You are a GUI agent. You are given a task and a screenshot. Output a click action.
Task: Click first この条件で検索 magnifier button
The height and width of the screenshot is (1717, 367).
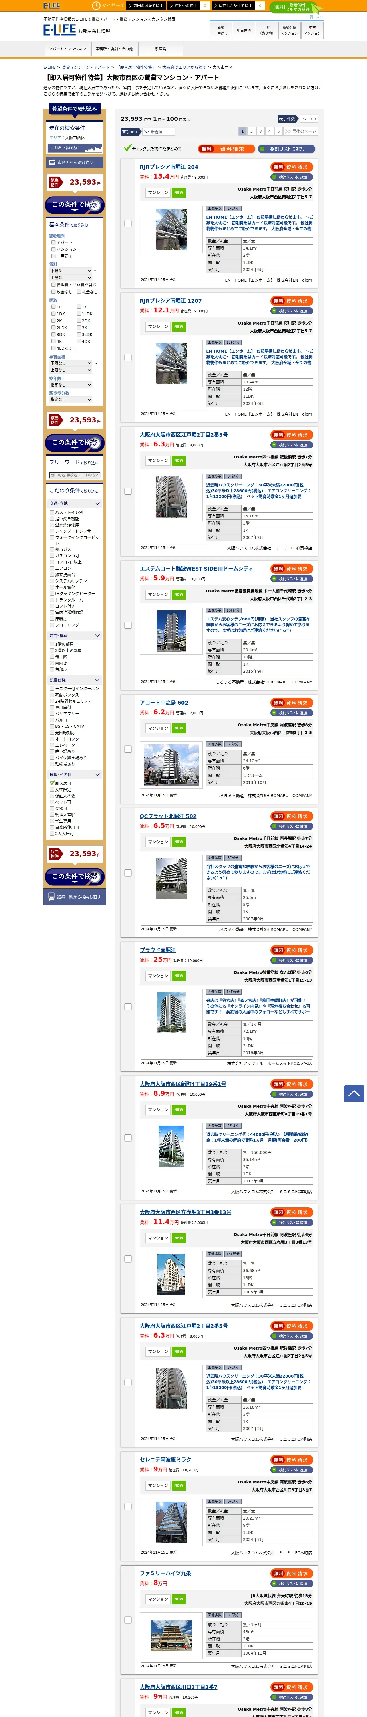(75, 205)
